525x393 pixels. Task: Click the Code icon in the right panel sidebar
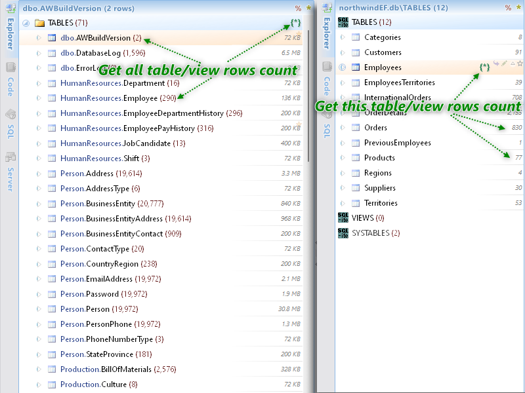tap(327, 67)
